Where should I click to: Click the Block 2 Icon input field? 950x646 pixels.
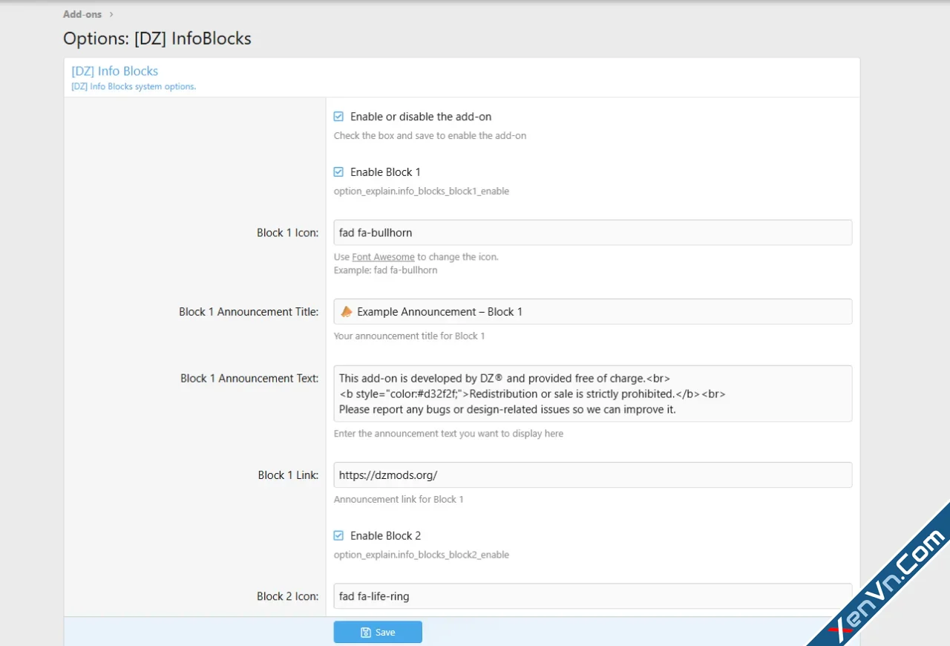[592, 596]
